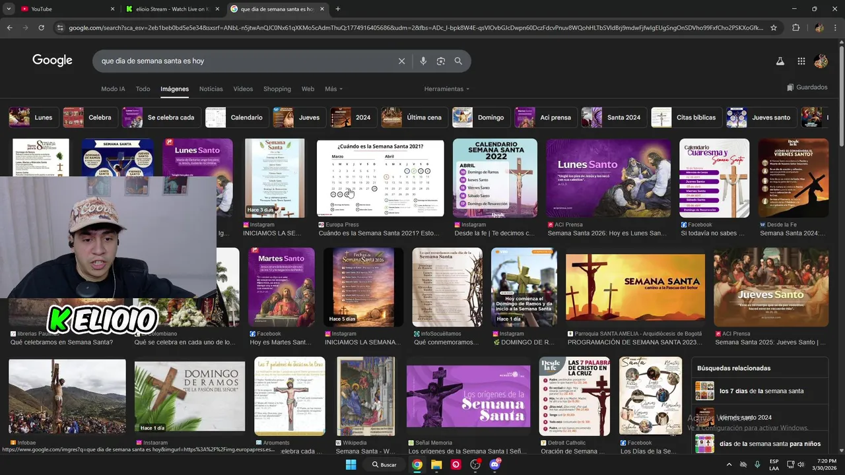Go back to previous page

9,28
